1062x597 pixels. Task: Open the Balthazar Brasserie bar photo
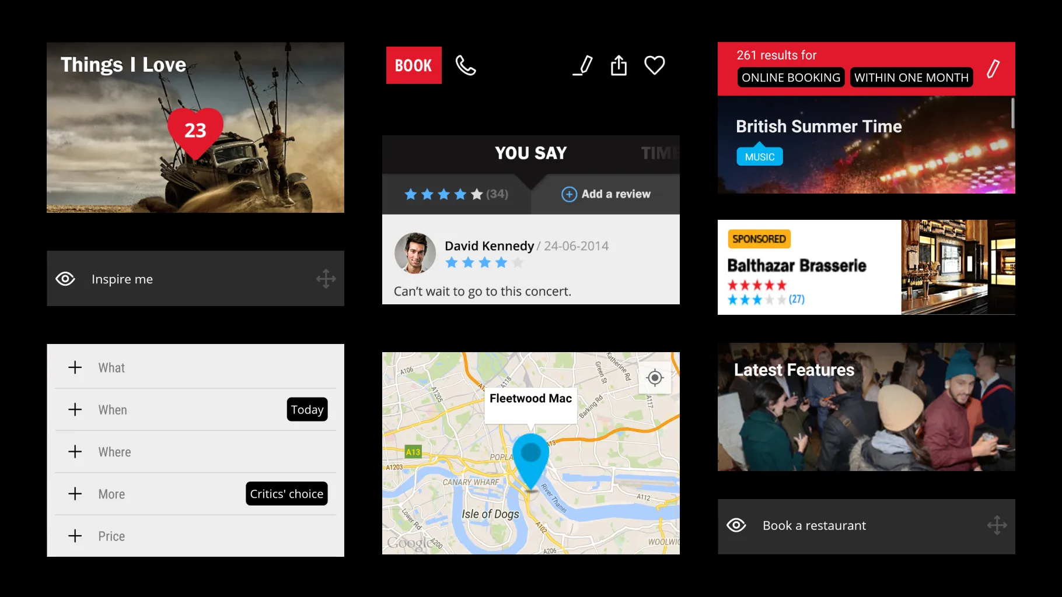(x=958, y=267)
